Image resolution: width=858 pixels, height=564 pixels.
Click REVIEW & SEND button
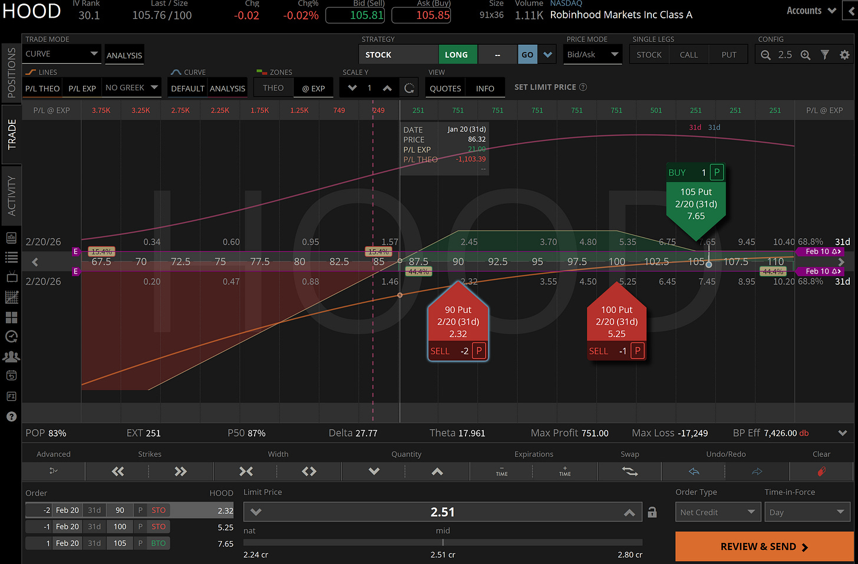point(764,546)
